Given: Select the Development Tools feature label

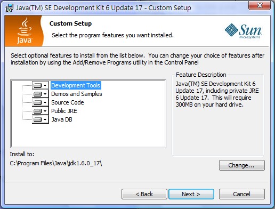Looking at the screenshot, I should (76, 85).
